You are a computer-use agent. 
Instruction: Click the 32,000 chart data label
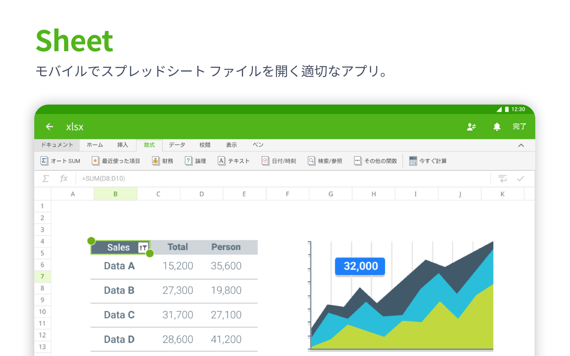click(360, 266)
